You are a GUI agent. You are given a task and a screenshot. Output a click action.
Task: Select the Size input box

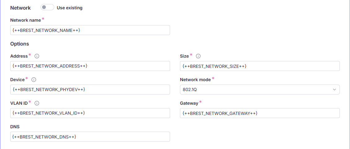[x=260, y=66]
